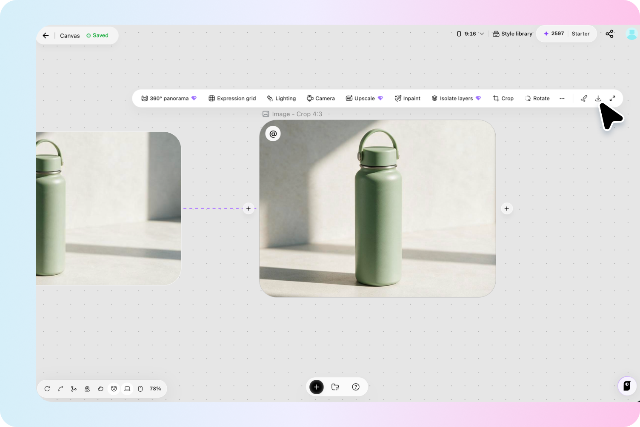The image size is (640, 427).
Task: Choose Isolate layers
Action: coord(456,98)
